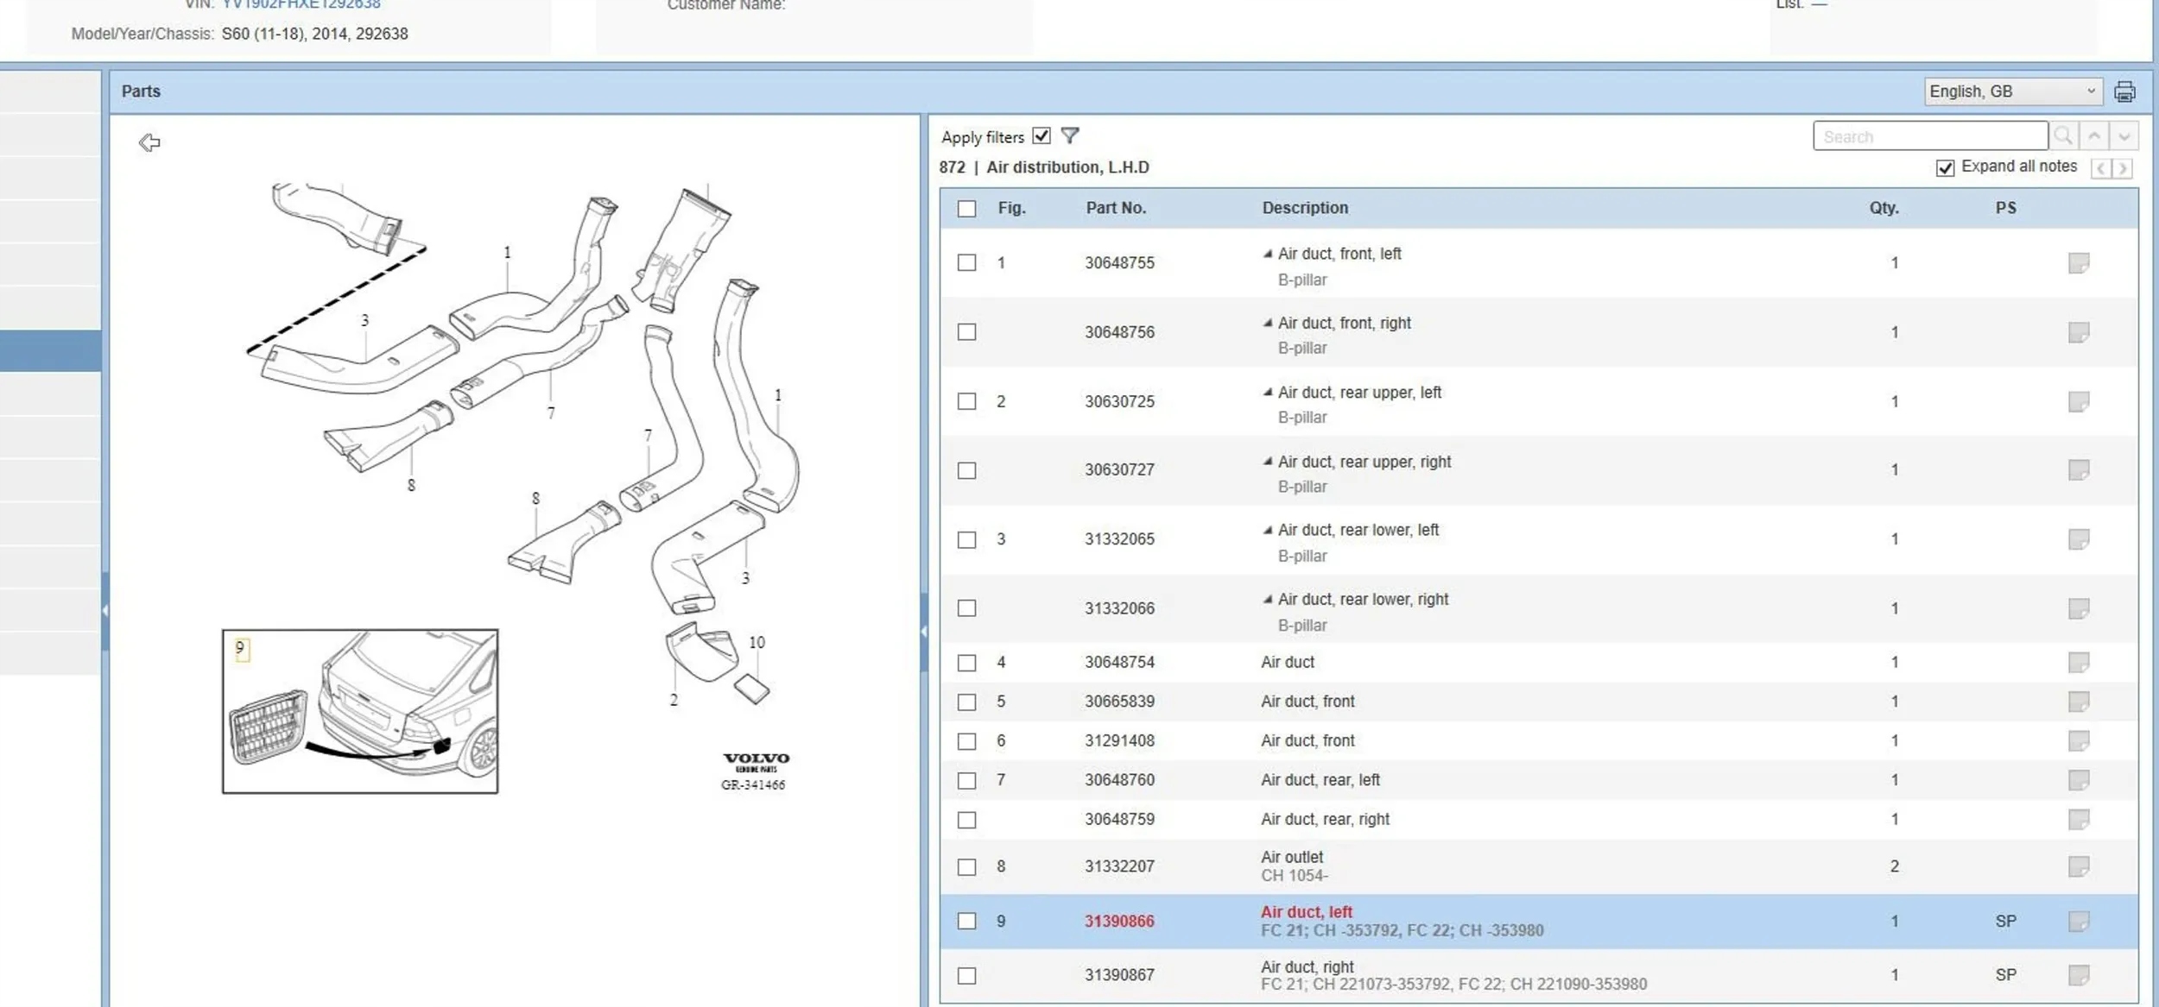Check the select-all box in table header
The height and width of the screenshot is (1007, 2159).
[966, 209]
